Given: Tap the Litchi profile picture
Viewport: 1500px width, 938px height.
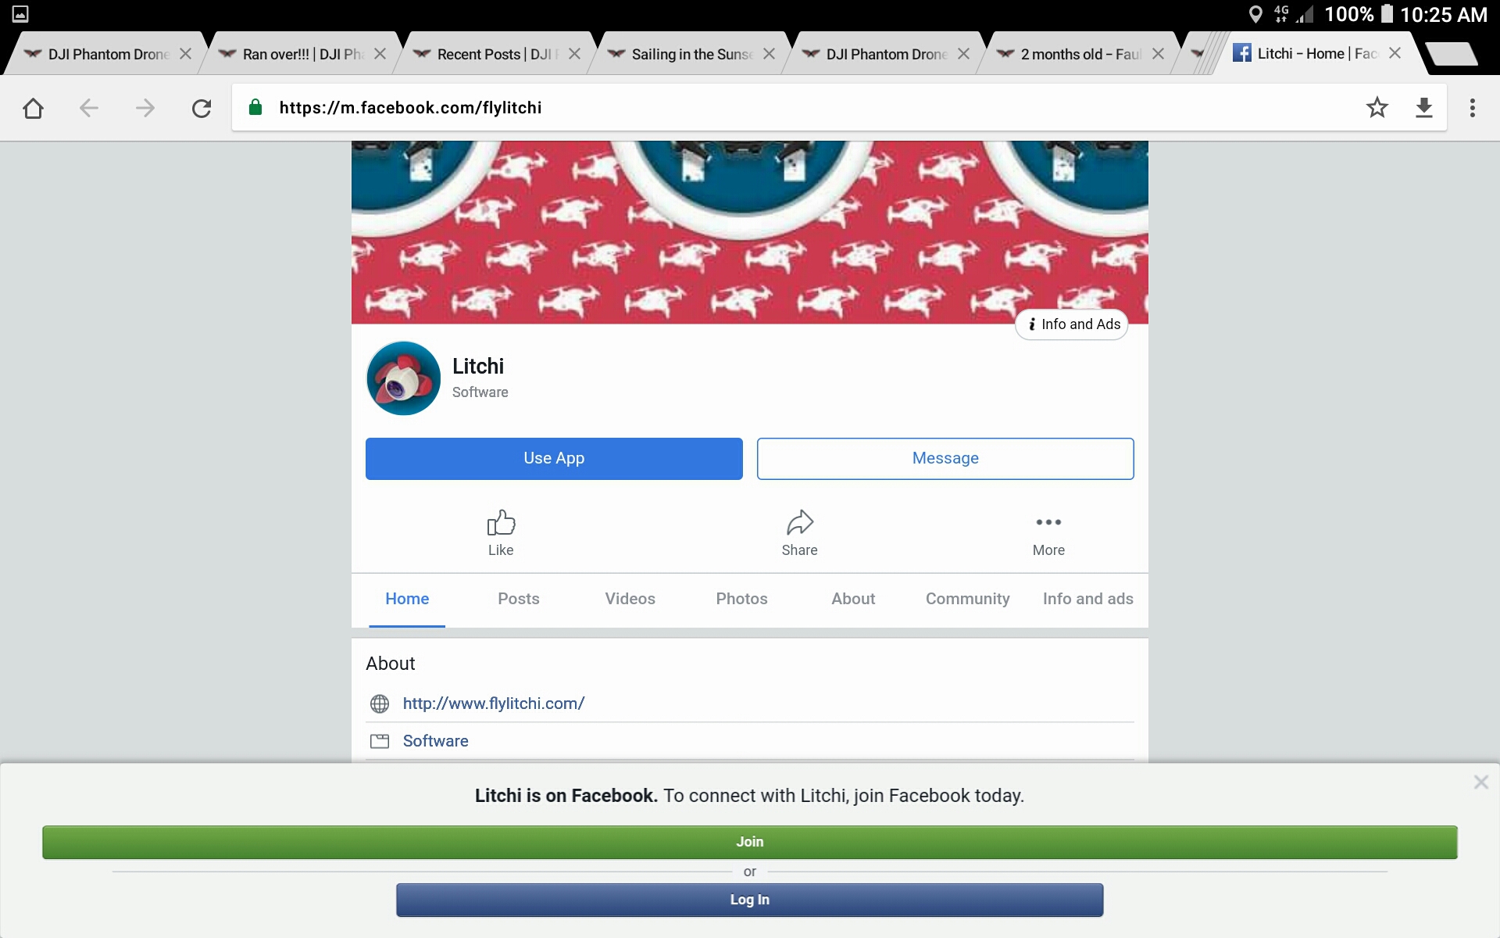Looking at the screenshot, I should click(x=403, y=378).
